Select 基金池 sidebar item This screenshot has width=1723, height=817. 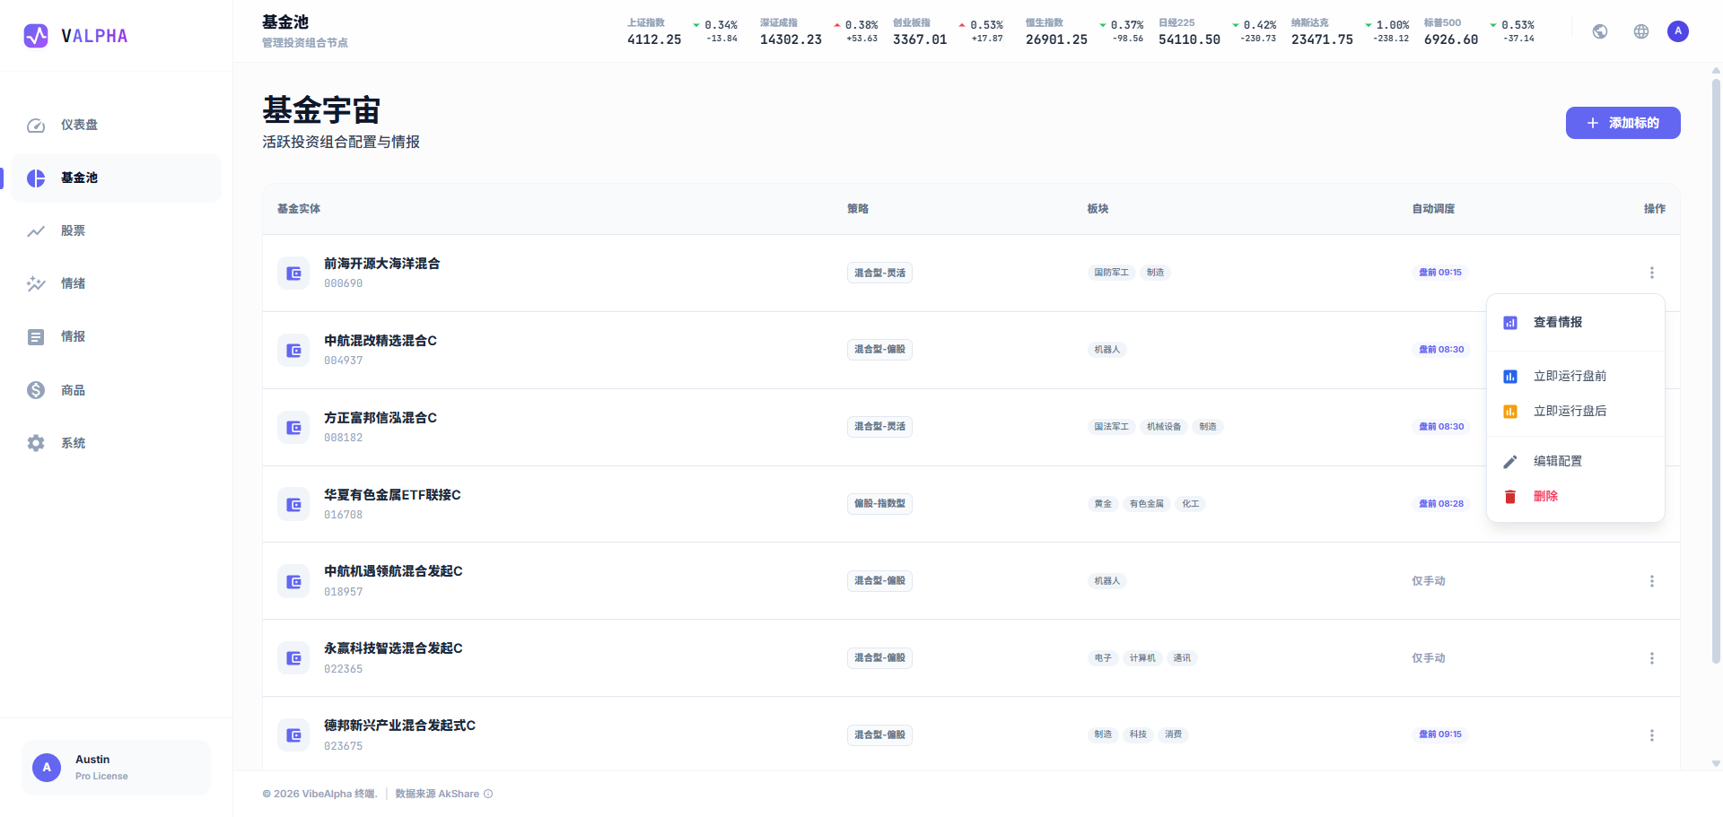click(x=117, y=178)
